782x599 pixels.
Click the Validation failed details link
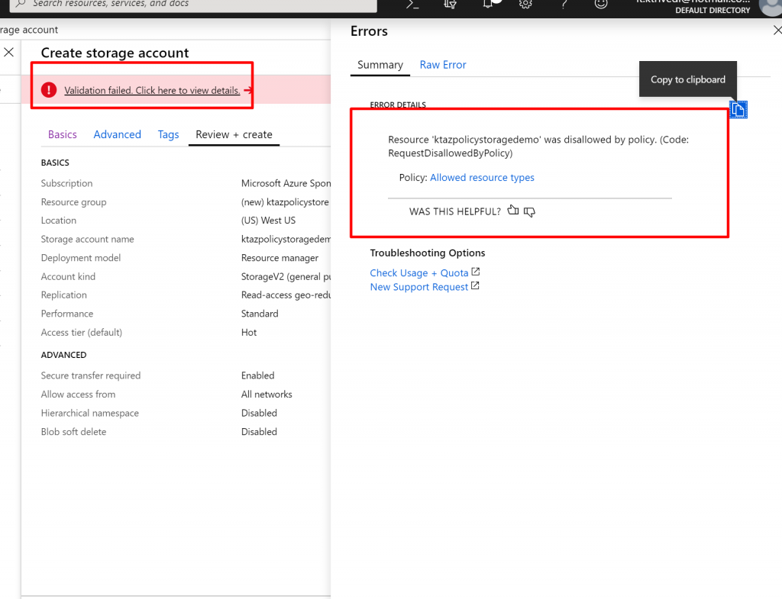(152, 90)
